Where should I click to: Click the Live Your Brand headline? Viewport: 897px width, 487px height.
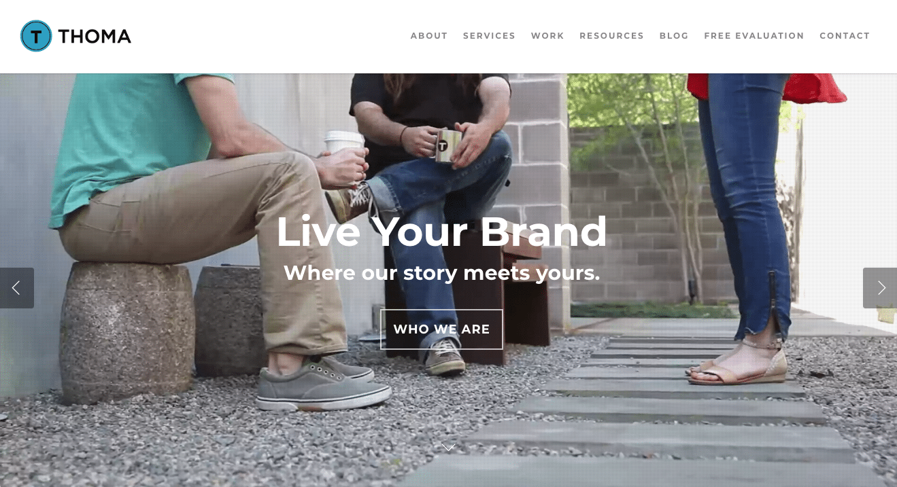click(441, 232)
